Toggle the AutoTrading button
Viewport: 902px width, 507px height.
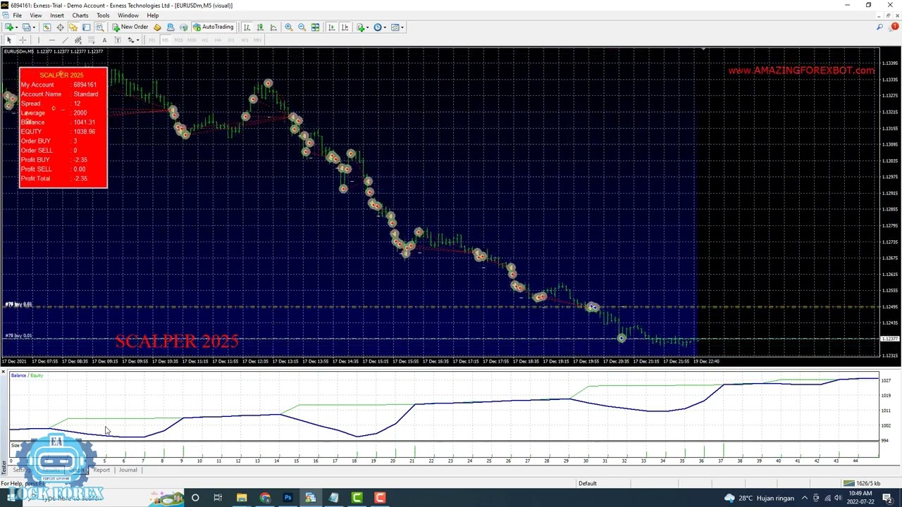[x=213, y=27]
